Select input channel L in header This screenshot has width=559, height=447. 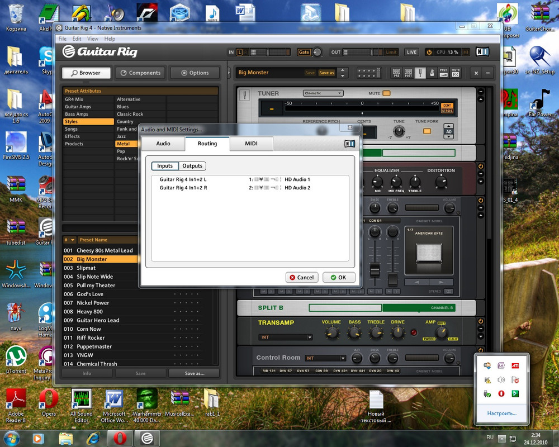click(x=240, y=52)
